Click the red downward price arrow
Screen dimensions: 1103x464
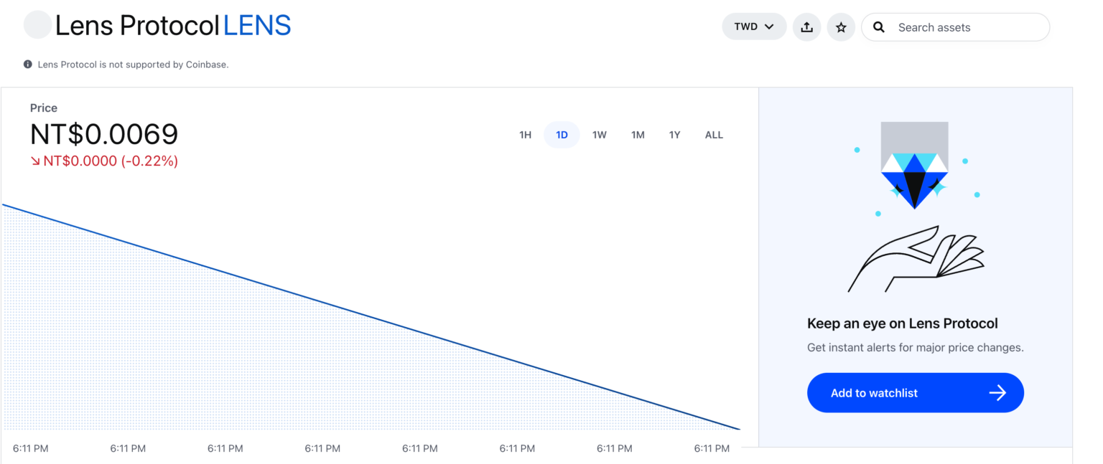click(35, 161)
